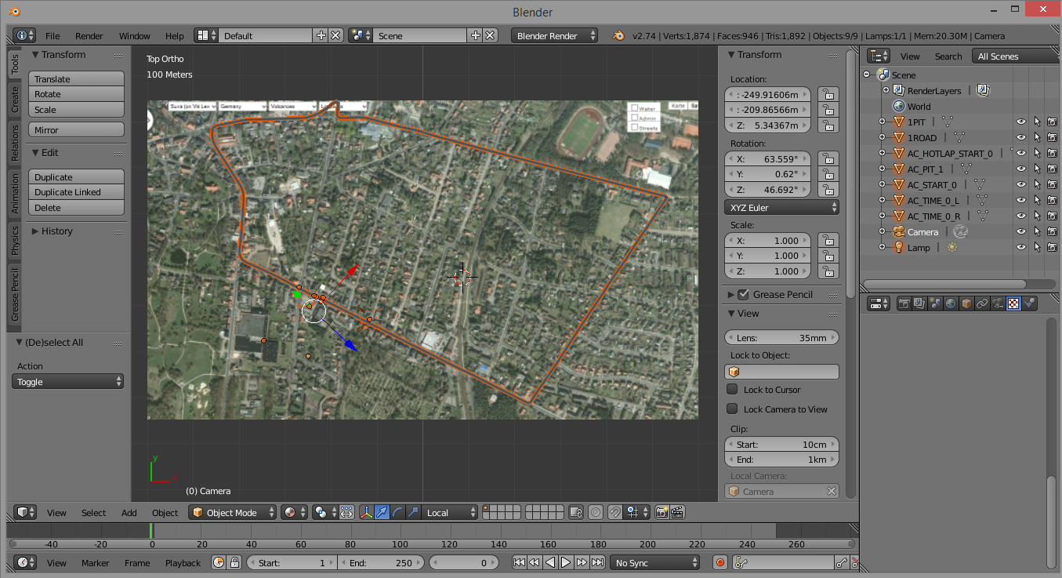Switch to the Grease Pencil tool shelf tab

[14, 296]
